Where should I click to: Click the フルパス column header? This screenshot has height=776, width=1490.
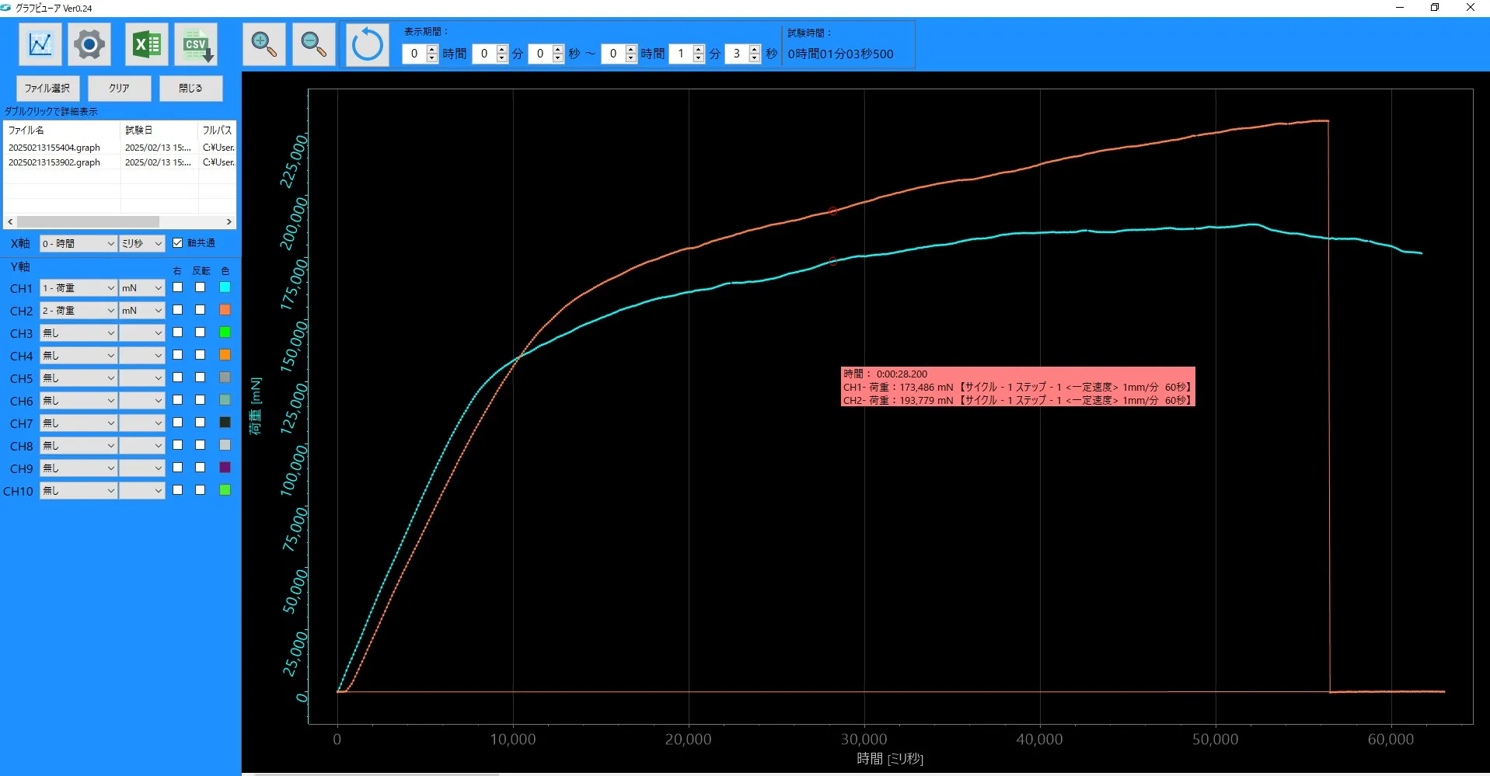[218, 130]
